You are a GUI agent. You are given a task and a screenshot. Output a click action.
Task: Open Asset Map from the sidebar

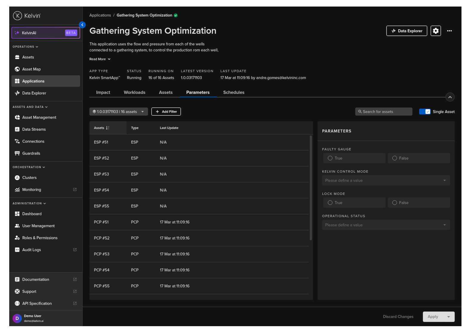pyautogui.click(x=31, y=69)
